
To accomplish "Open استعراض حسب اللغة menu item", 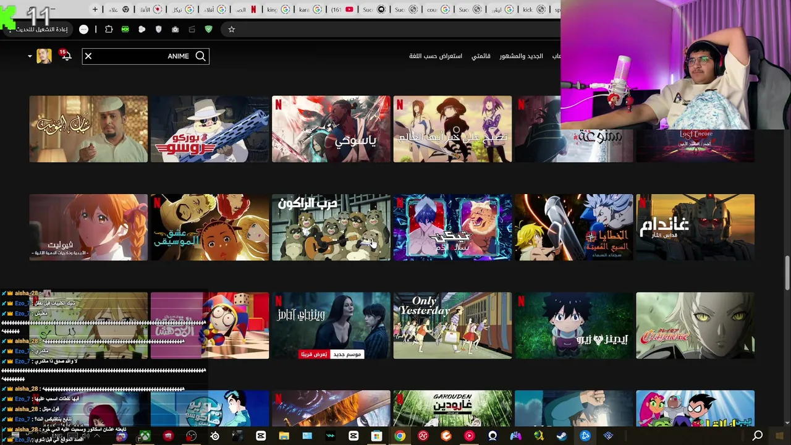I will [x=435, y=56].
